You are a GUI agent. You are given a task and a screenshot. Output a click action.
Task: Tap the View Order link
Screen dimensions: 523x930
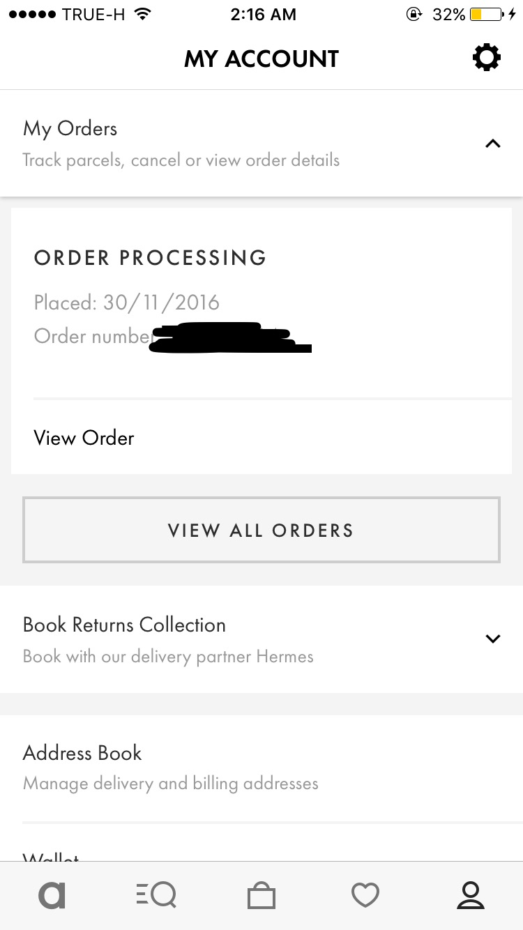(84, 439)
